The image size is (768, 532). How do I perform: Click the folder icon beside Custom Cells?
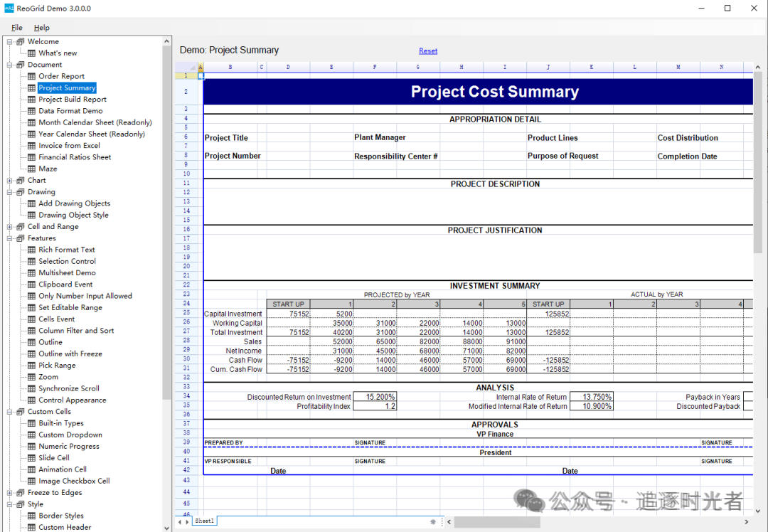click(20, 412)
